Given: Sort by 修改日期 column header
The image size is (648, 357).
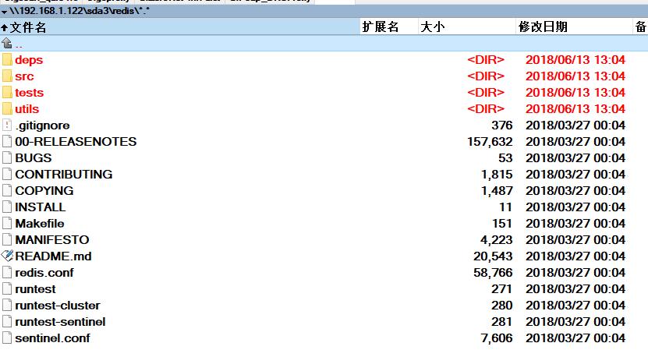Looking at the screenshot, I should pos(574,27).
